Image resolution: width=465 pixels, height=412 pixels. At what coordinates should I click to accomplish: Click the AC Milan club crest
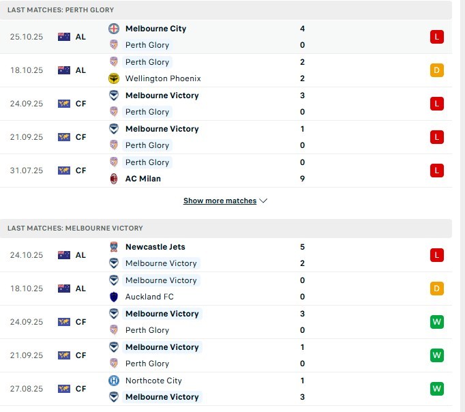(x=114, y=179)
